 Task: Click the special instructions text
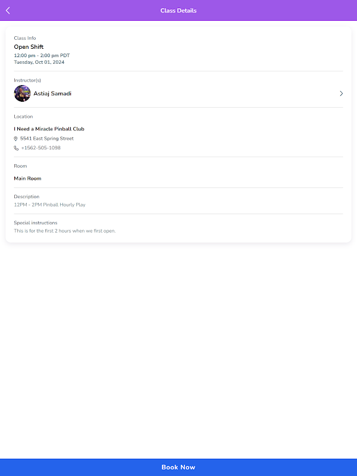coord(65,231)
